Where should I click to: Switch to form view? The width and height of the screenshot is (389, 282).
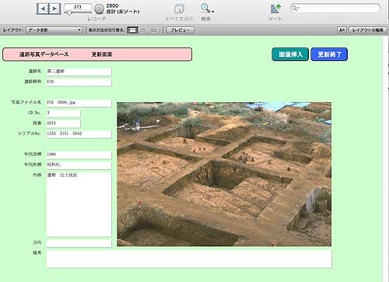pos(132,30)
